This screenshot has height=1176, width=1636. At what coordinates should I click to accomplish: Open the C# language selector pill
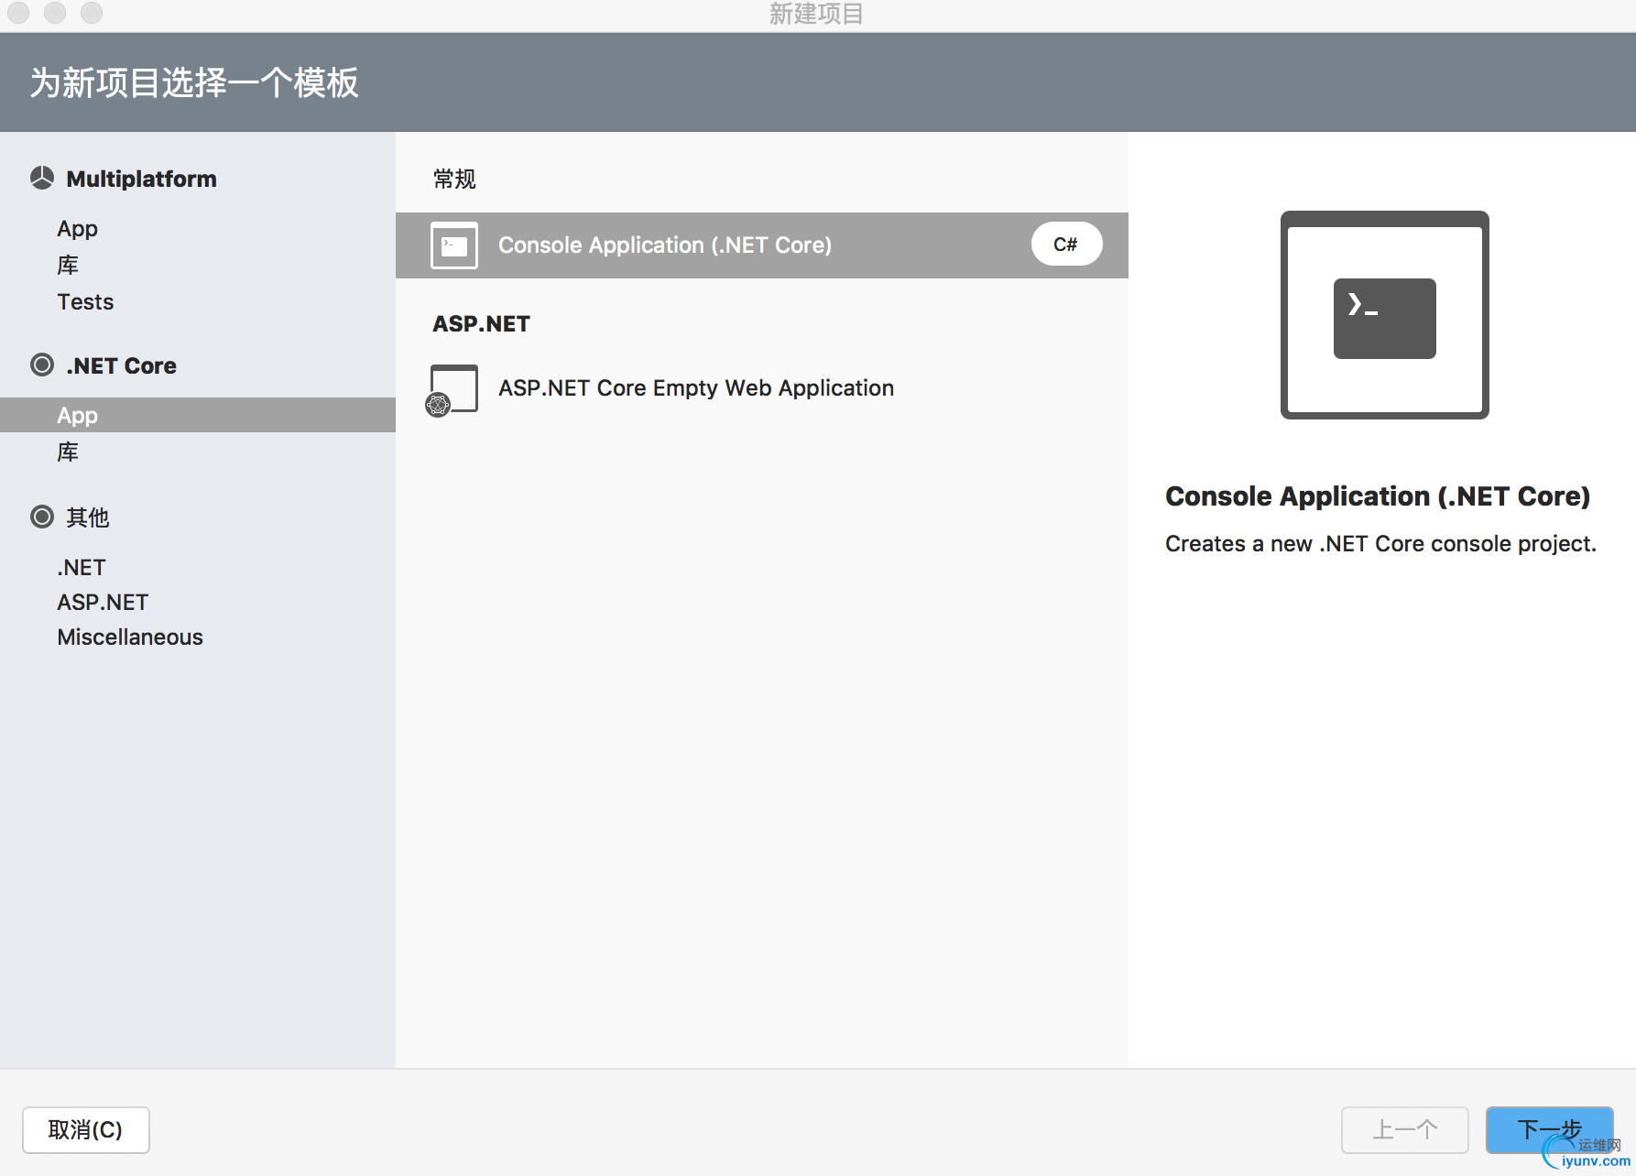pyautogui.click(x=1066, y=245)
